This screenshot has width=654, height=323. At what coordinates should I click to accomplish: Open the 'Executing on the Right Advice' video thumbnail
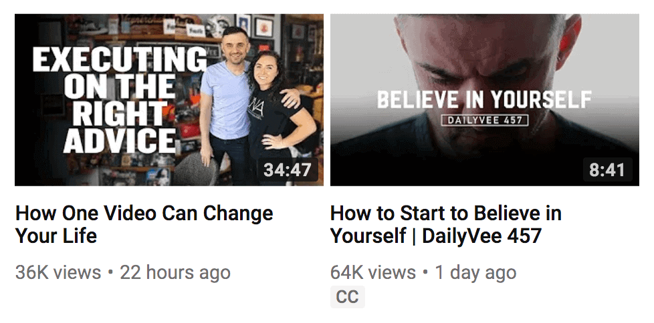point(169,100)
